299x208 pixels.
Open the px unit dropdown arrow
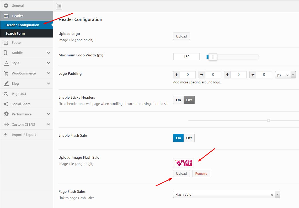(293, 75)
